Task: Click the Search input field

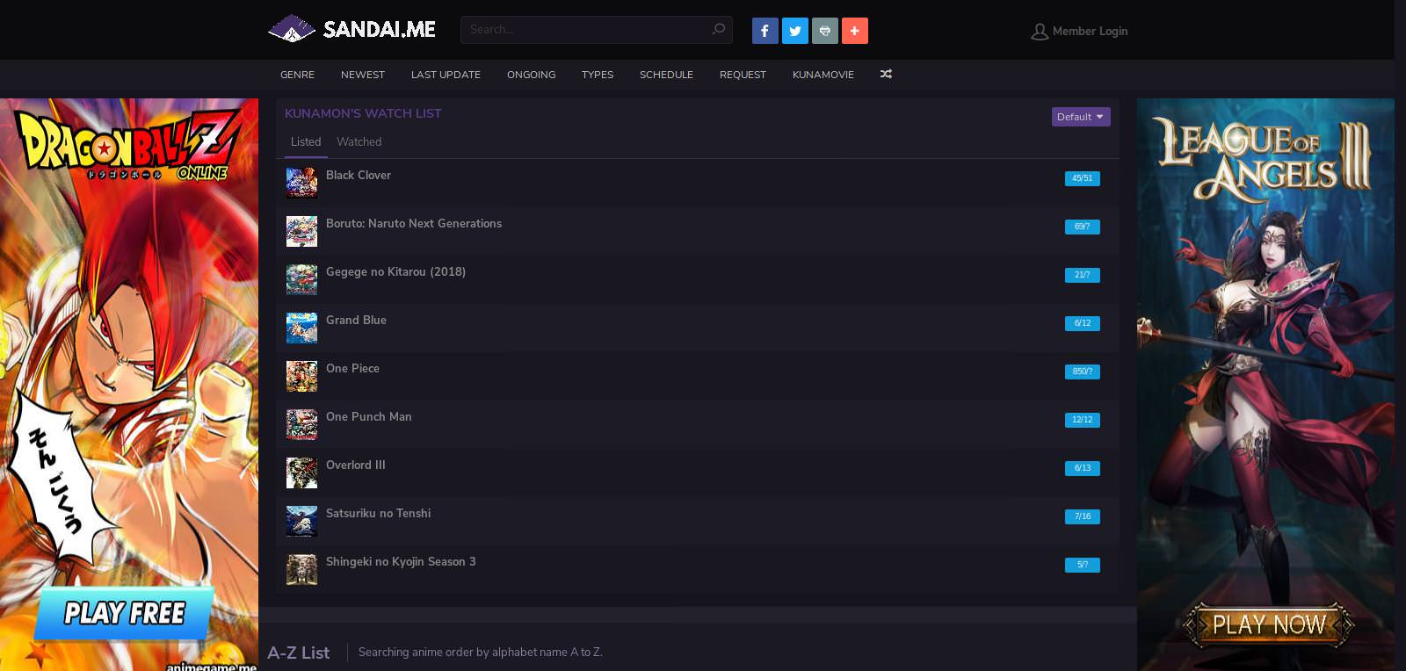Action: pyautogui.click(x=584, y=29)
